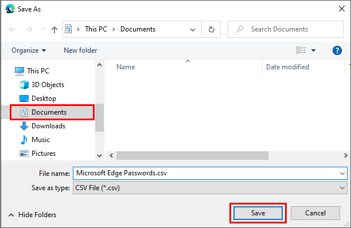
Task: Open Music folder in the sidebar
Action: click(x=41, y=140)
